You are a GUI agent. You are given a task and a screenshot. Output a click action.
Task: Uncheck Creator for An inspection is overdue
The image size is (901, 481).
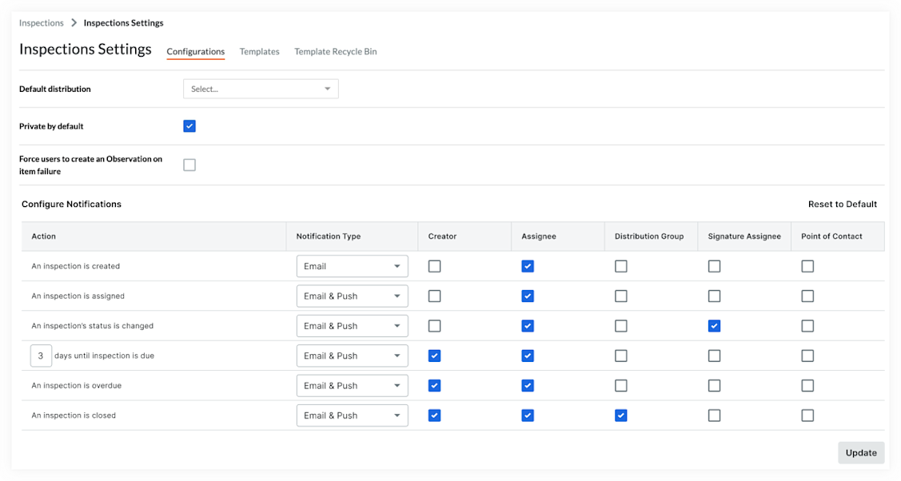point(434,386)
